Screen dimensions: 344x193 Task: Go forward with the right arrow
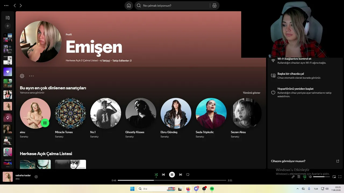coord(21,6)
